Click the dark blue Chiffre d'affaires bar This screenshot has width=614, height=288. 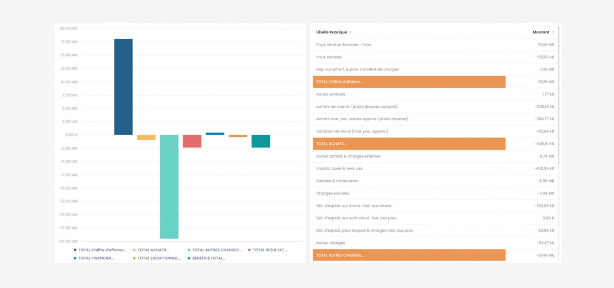(123, 87)
